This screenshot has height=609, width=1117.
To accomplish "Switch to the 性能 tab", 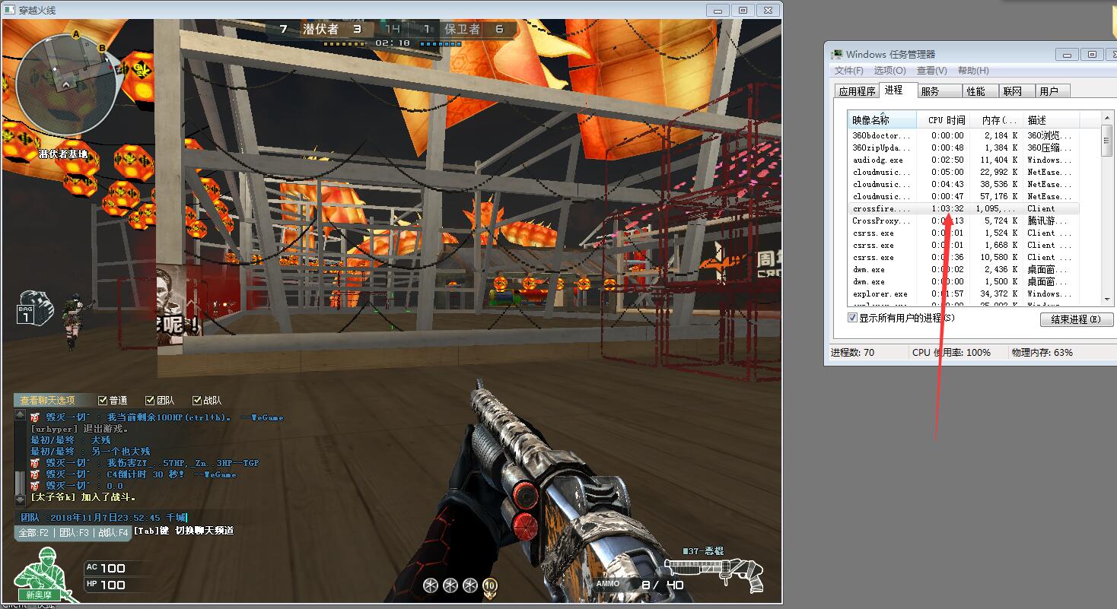I will [x=975, y=91].
